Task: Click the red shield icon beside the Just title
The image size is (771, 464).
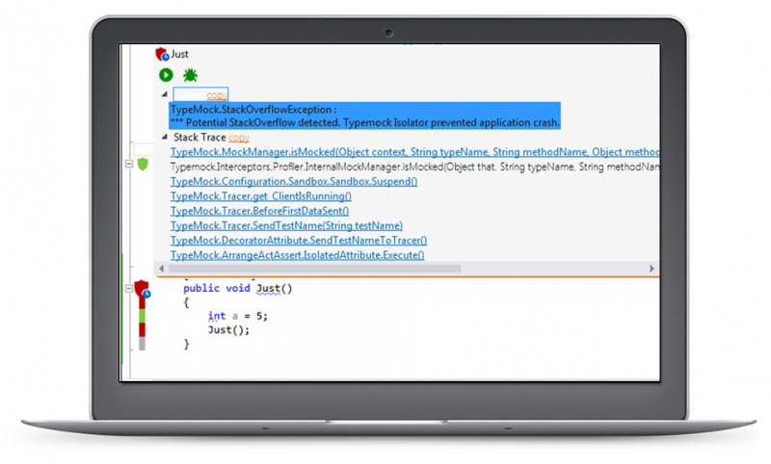Action: 162,55
